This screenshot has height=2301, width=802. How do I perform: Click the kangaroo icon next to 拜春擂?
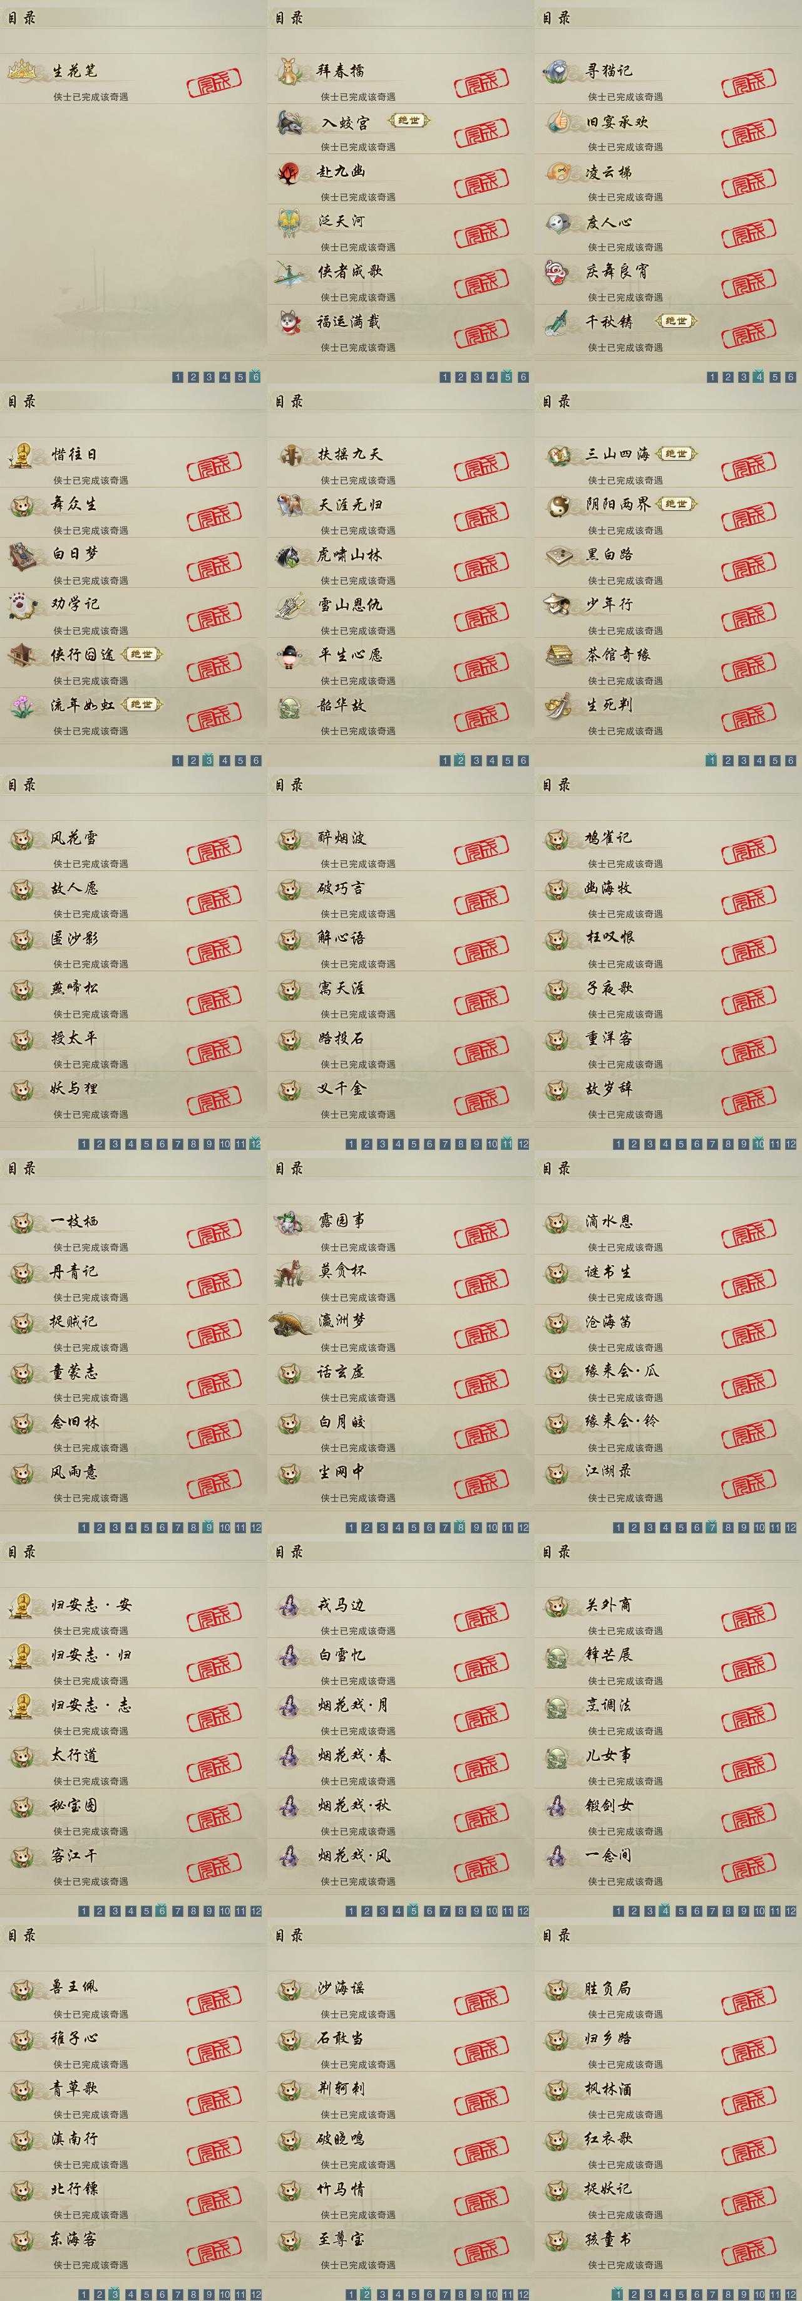[290, 71]
